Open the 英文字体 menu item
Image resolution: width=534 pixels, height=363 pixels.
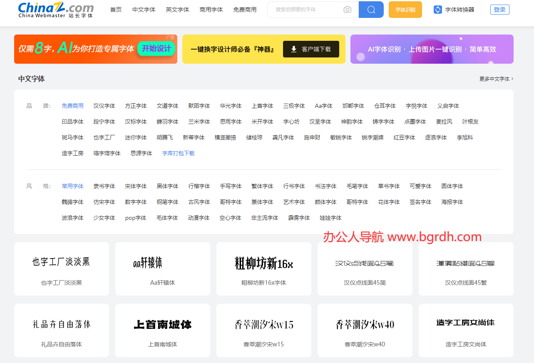pyautogui.click(x=177, y=9)
